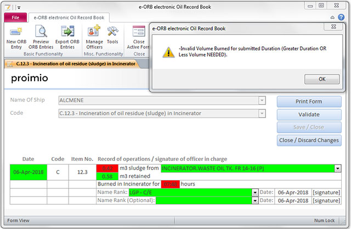Click Close / Discard Changes button
This screenshot has height=229, width=351.
[308, 140]
